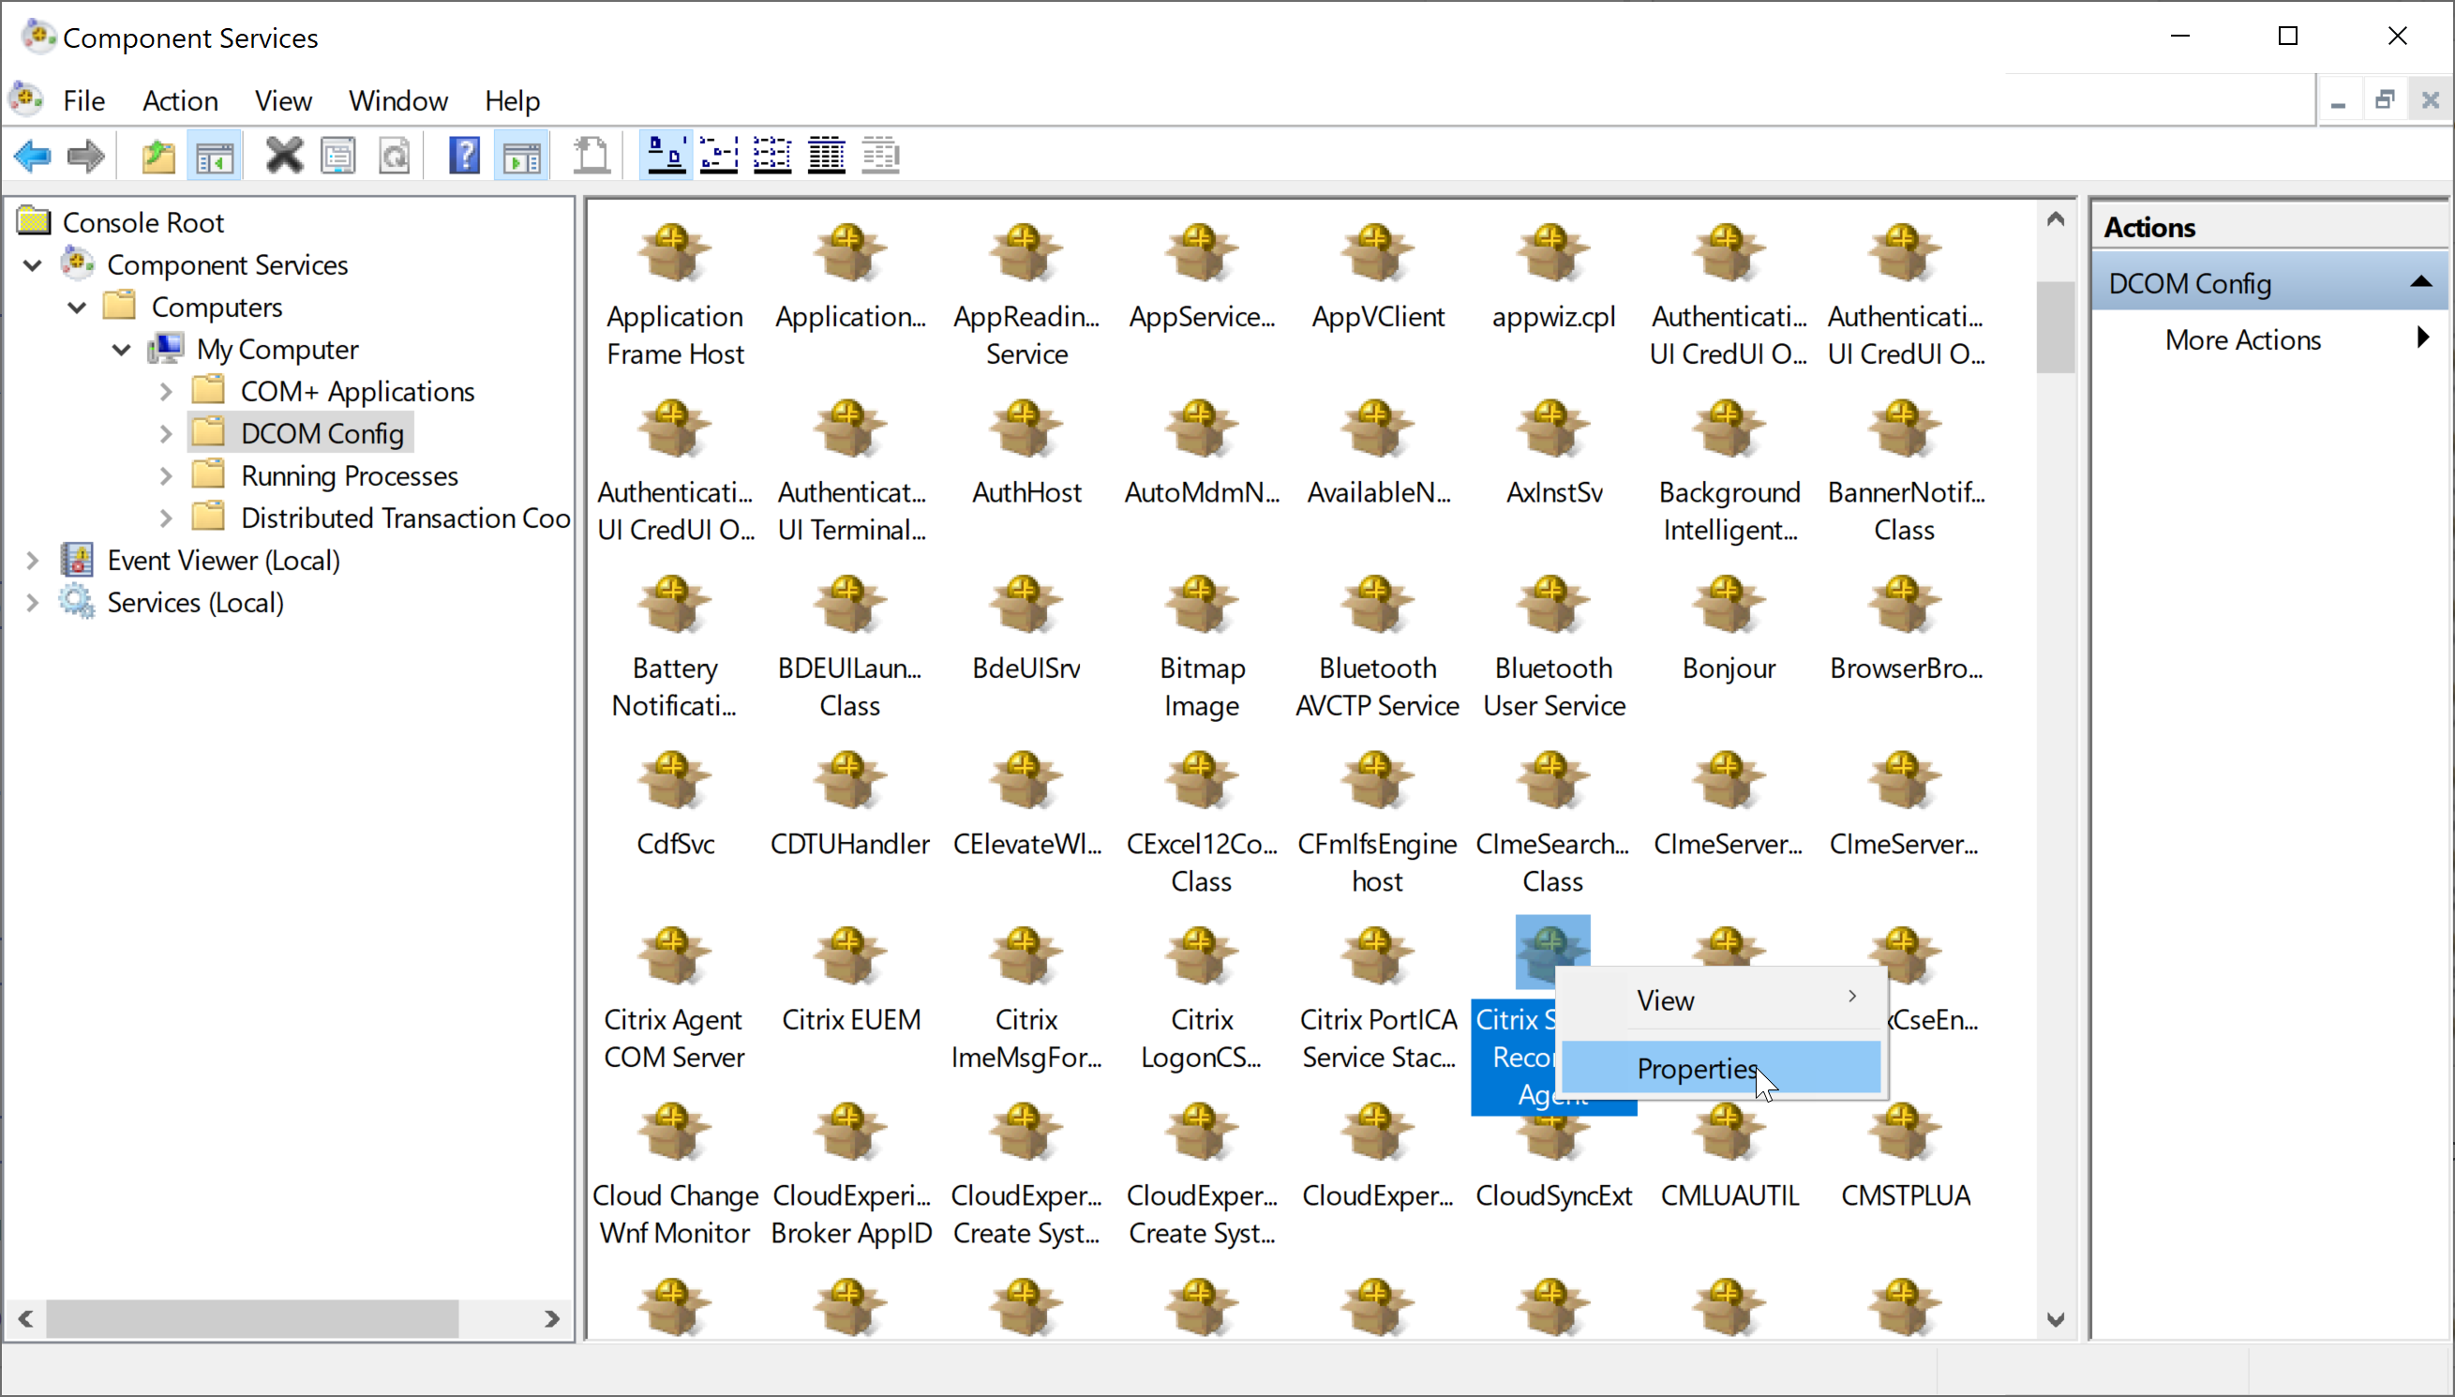This screenshot has height=1397, width=2455.
Task: Select Properties from context menu
Action: pos(1697,1068)
